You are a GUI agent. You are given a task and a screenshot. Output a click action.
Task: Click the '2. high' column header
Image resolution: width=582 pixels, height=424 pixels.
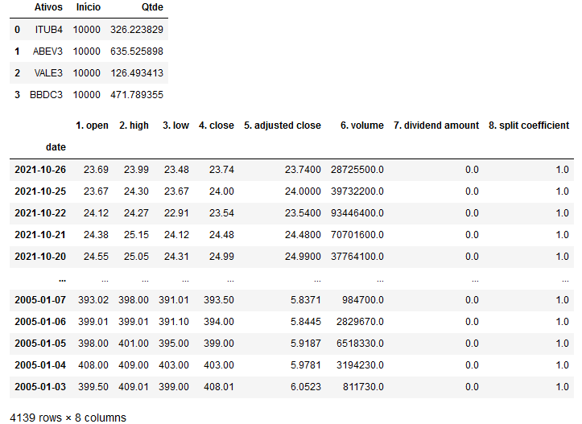[134, 126]
